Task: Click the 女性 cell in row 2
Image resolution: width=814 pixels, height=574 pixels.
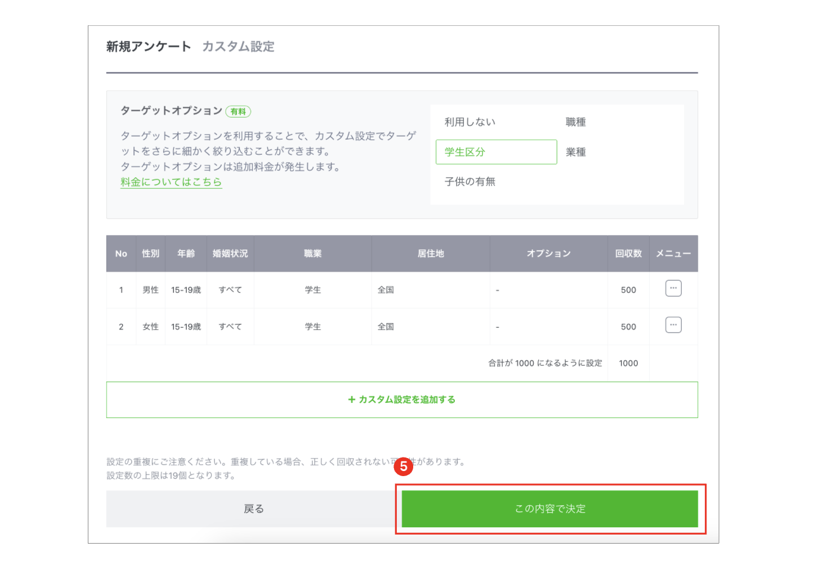Action: [x=150, y=326]
